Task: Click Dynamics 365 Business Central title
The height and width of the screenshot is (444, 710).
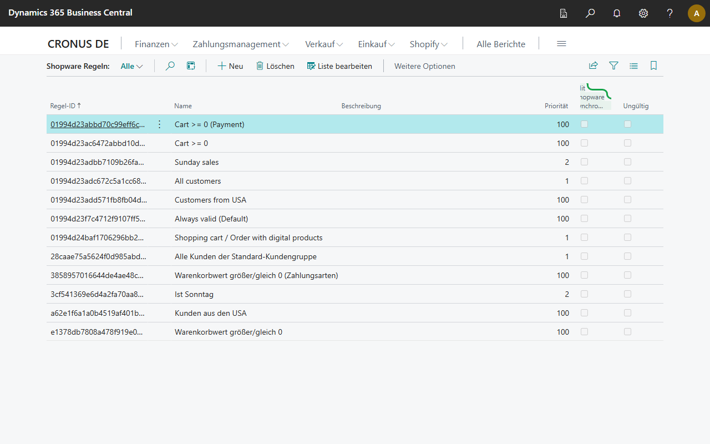Action: (x=70, y=13)
